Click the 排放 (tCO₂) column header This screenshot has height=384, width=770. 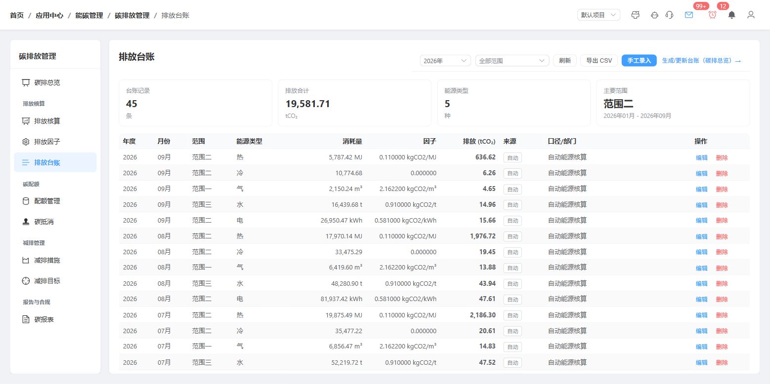pyautogui.click(x=479, y=141)
